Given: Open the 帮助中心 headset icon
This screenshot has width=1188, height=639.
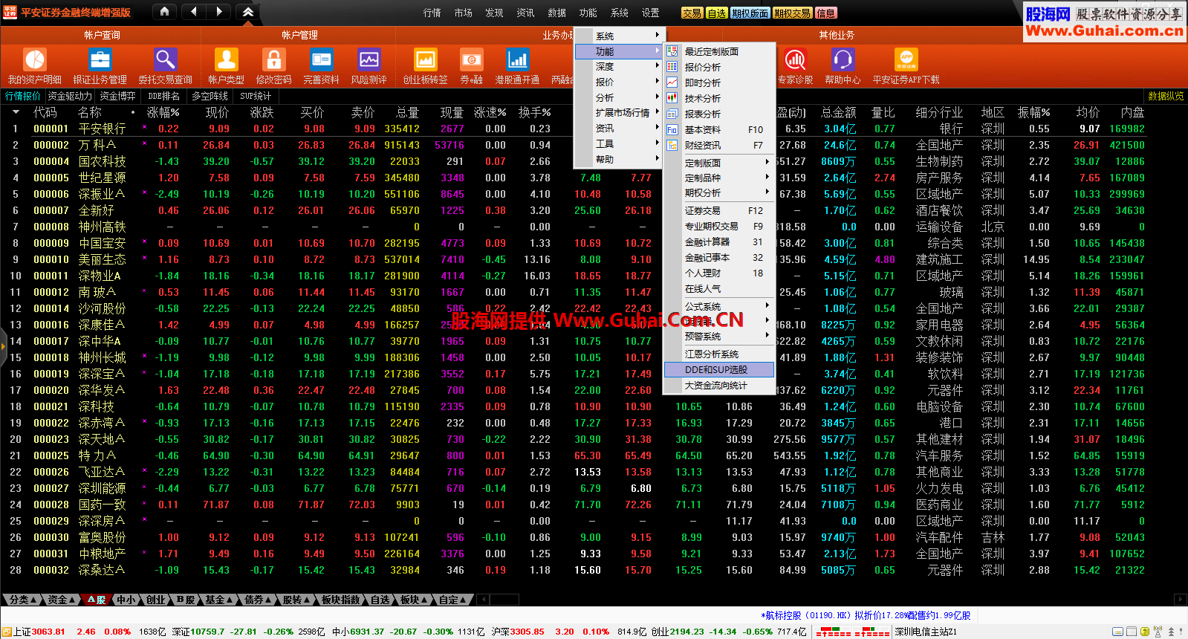Looking at the screenshot, I should (843, 59).
